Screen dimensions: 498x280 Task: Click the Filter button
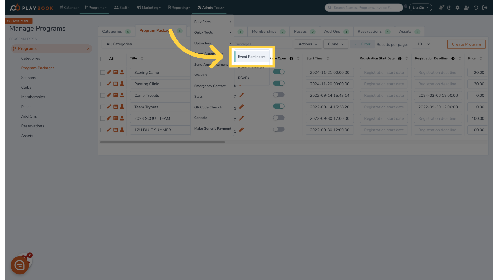[x=362, y=44]
